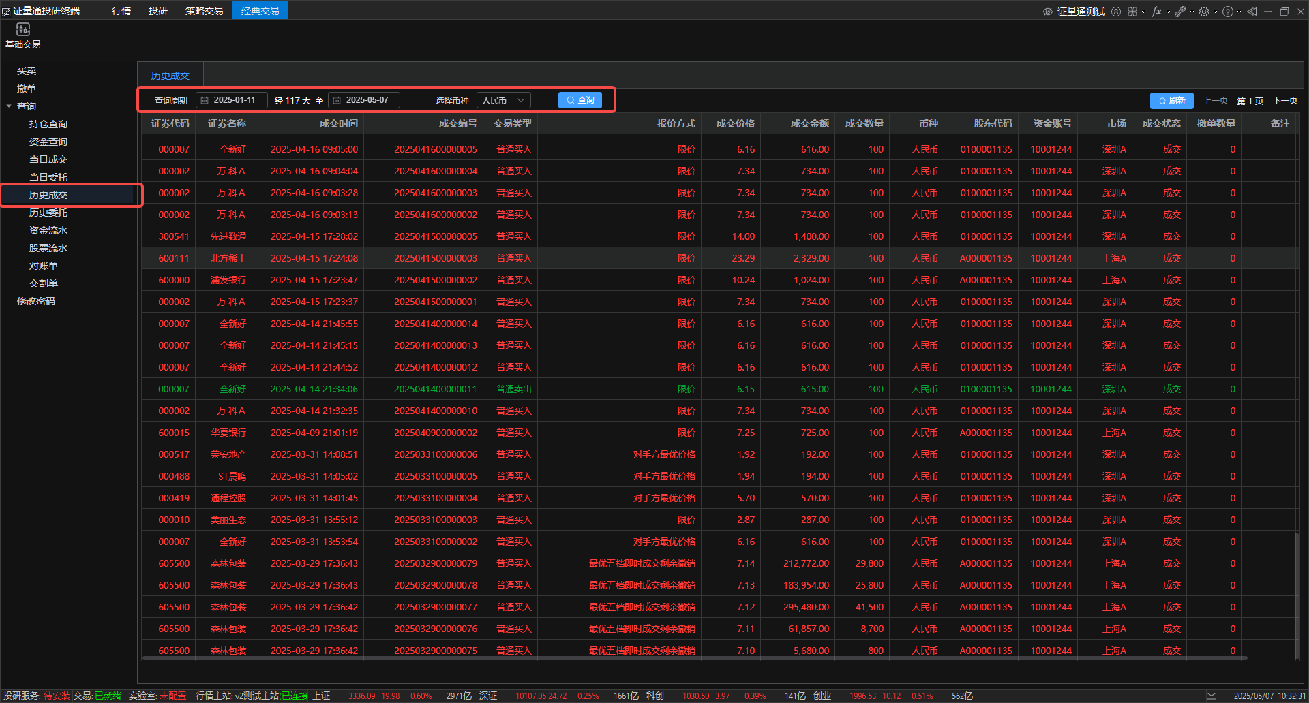This screenshot has height=703, width=1309.
Task: Click the blue 刷新 refresh button
Action: (1172, 101)
